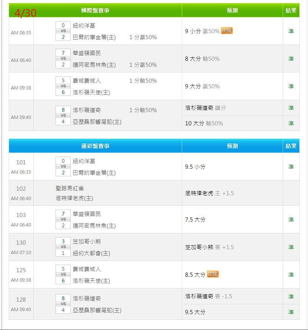Click 1 分輸50% beside 洛杉磯道奇
Viewport: 308px width, 330px height.
[143, 110]
